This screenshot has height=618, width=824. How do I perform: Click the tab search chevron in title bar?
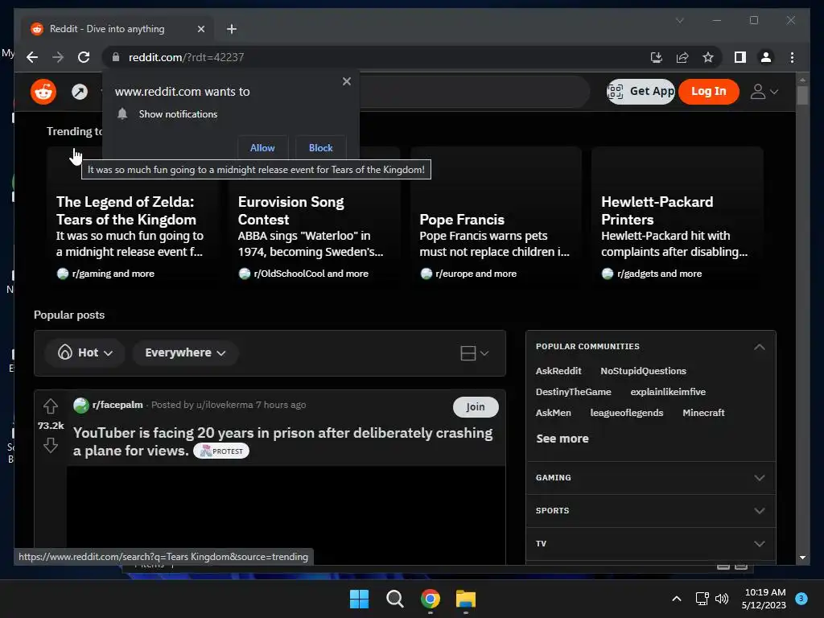[x=679, y=20]
